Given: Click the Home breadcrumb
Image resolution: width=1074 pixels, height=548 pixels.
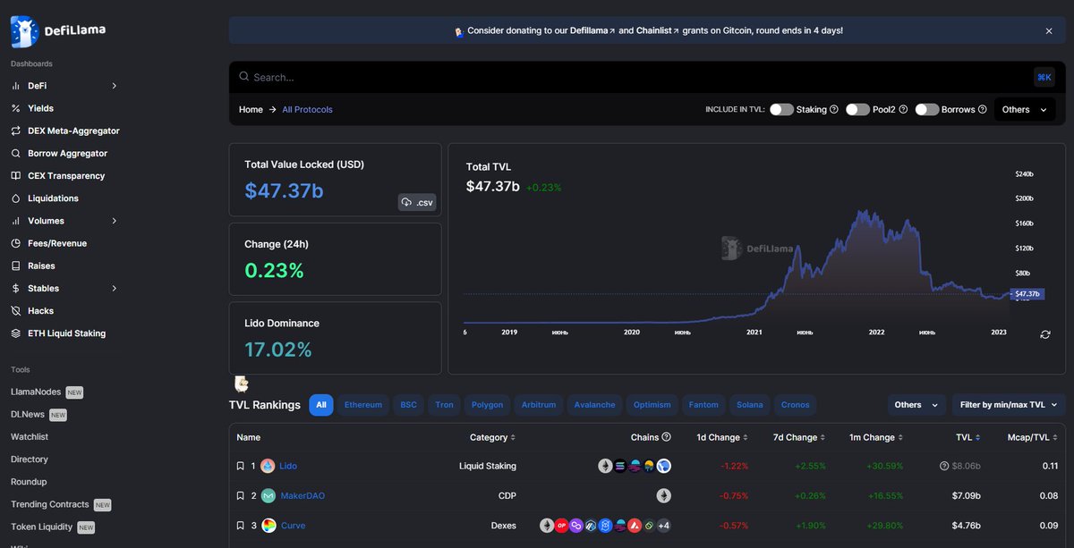Looking at the screenshot, I should (x=251, y=109).
